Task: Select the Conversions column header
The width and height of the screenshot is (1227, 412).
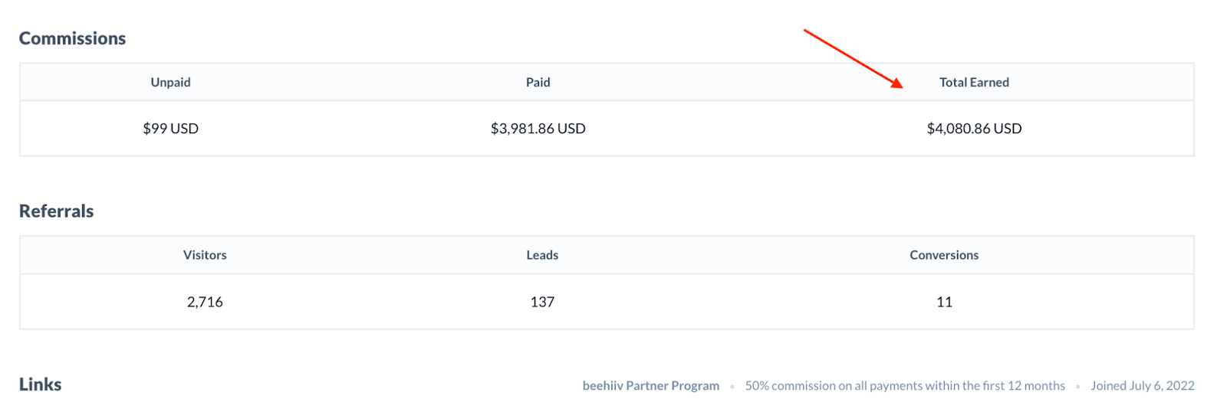Action: tap(944, 255)
